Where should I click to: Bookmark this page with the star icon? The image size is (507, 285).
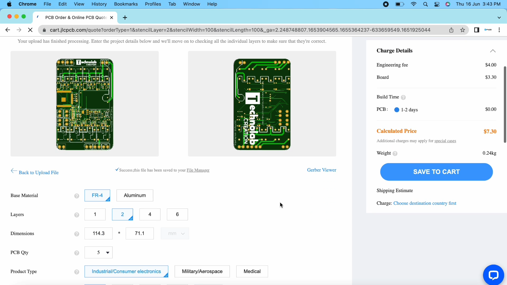tap(462, 30)
